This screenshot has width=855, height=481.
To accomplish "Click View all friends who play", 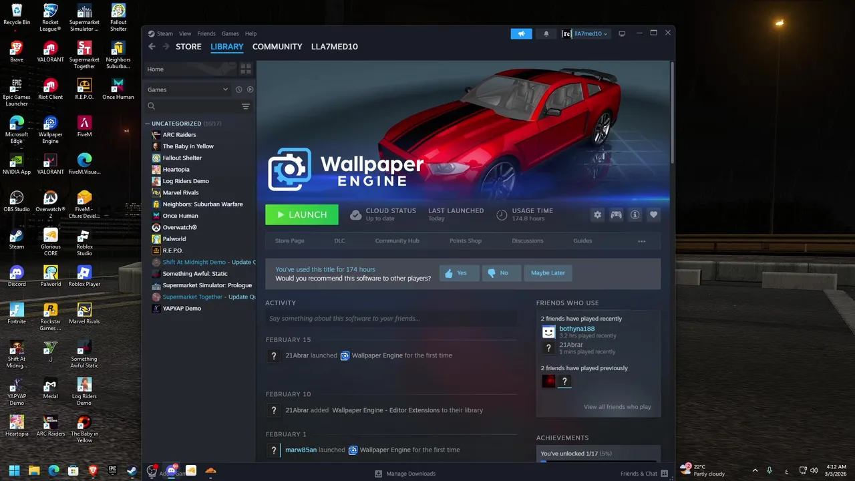I will pyautogui.click(x=617, y=407).
